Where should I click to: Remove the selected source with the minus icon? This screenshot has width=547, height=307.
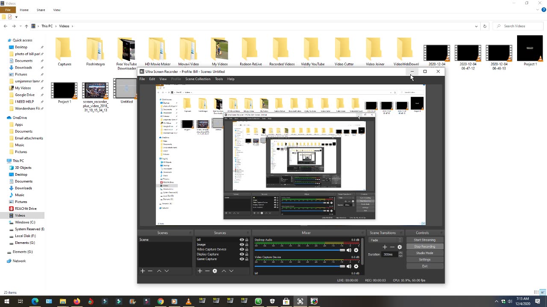pyautogui.click(x=207, y=271)
